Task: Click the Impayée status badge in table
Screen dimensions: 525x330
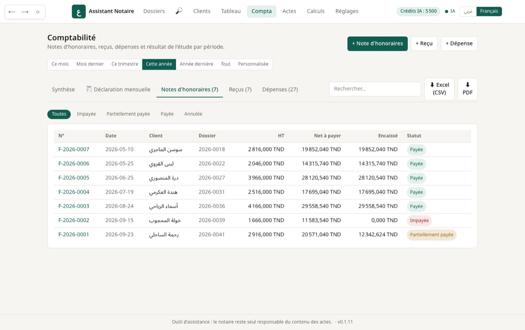Action: coord(419,221)
